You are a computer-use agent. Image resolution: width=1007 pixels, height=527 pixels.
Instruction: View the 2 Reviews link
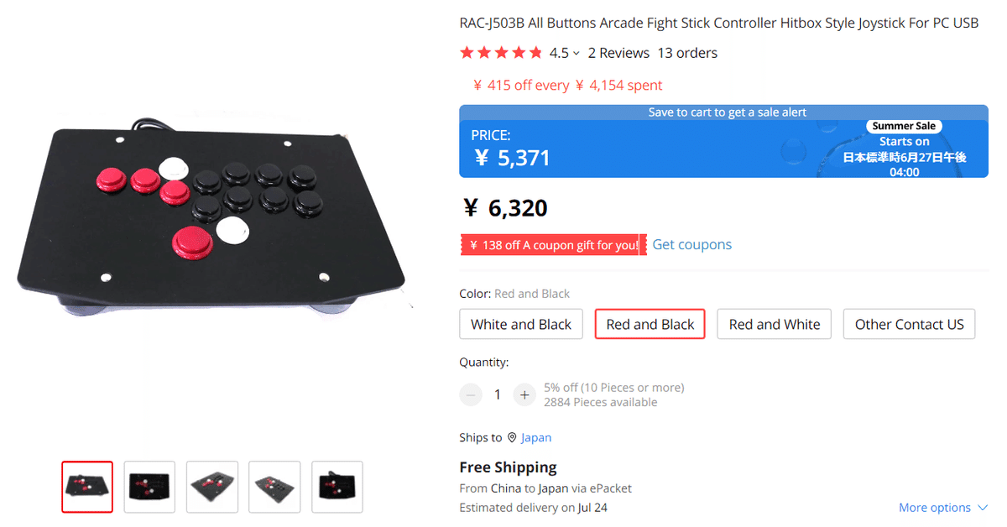(618, 53)
